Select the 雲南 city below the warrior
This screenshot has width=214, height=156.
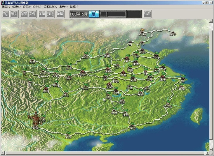[35, 128]
